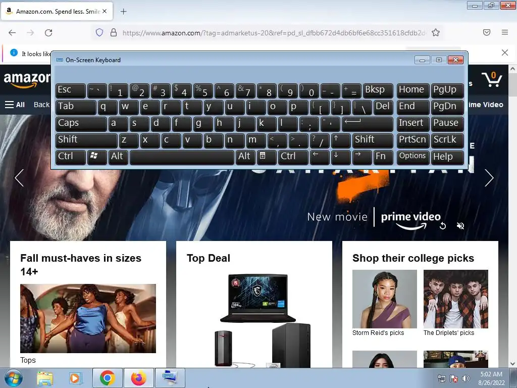Reload the Amazon page
The image size is (517, 388).
48,32
